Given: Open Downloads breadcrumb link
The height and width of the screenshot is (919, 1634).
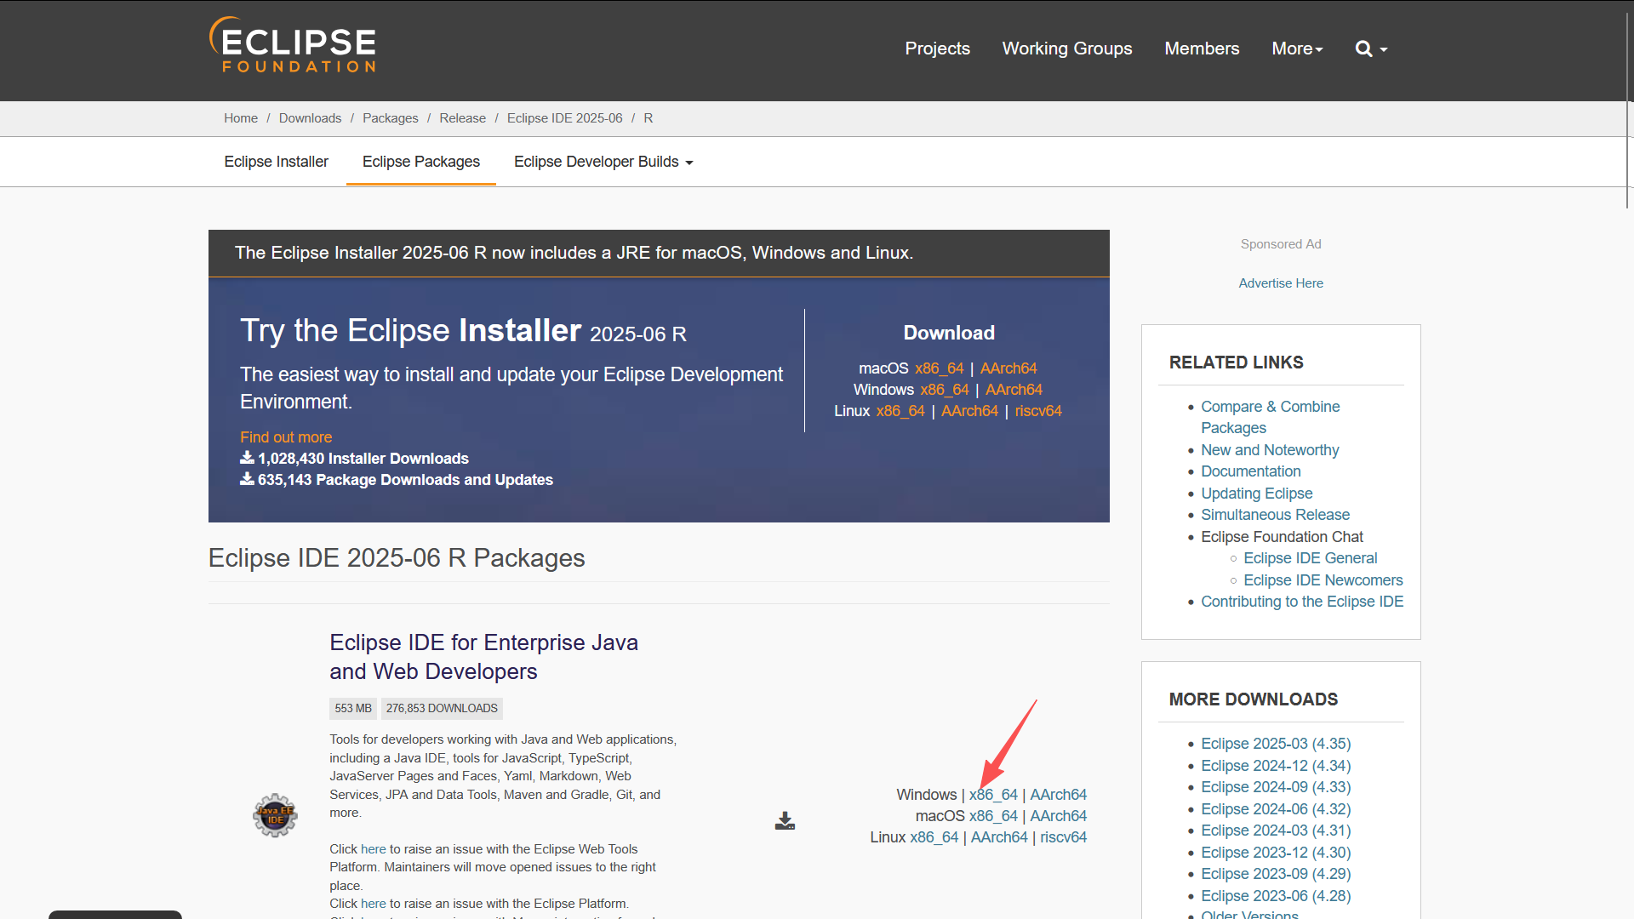Looking at the screenshot, I should pyautogui.click(x=310, y=118).
